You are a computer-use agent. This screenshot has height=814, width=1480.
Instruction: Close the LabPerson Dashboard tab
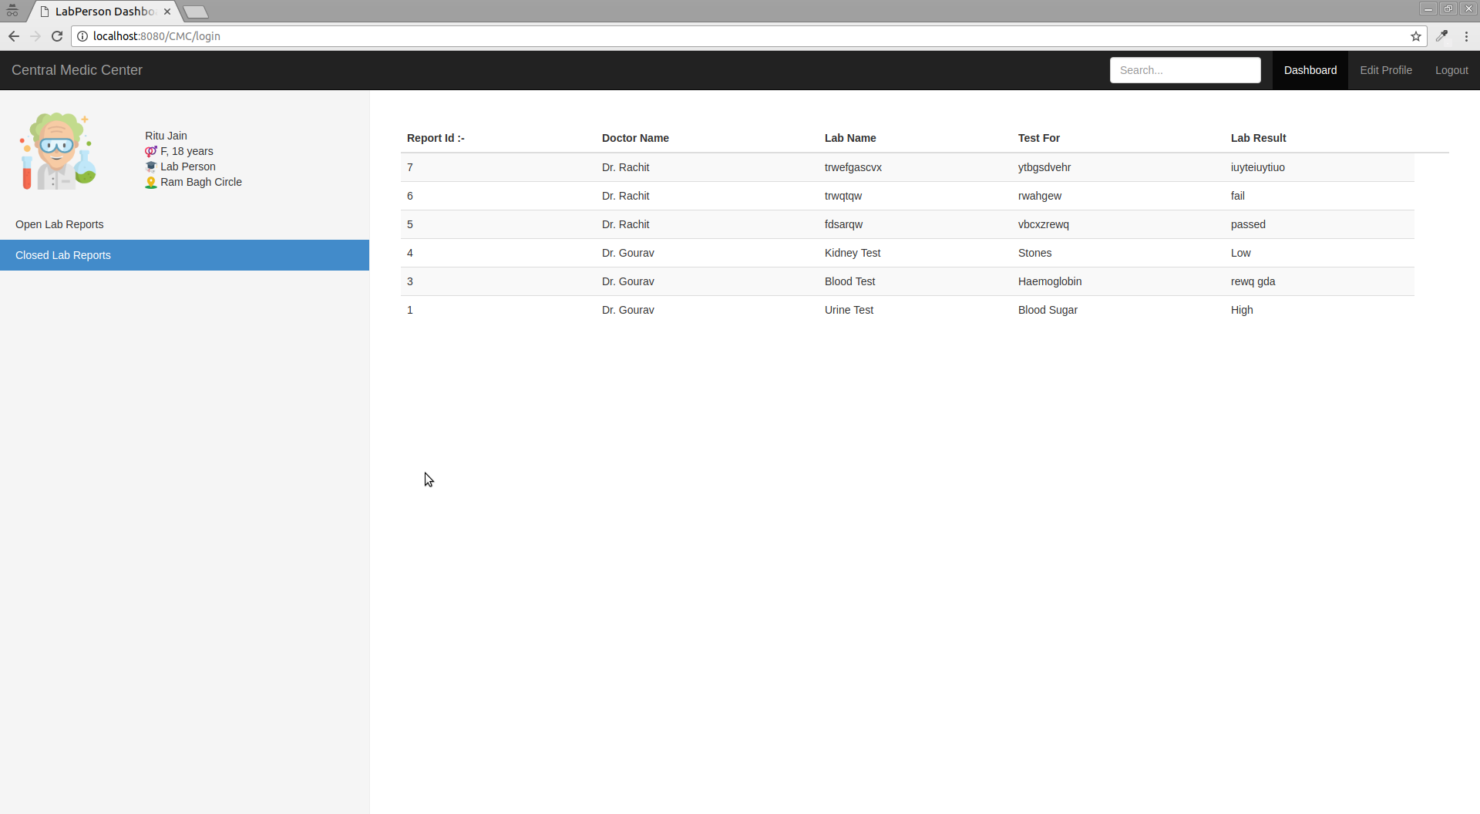167,12
